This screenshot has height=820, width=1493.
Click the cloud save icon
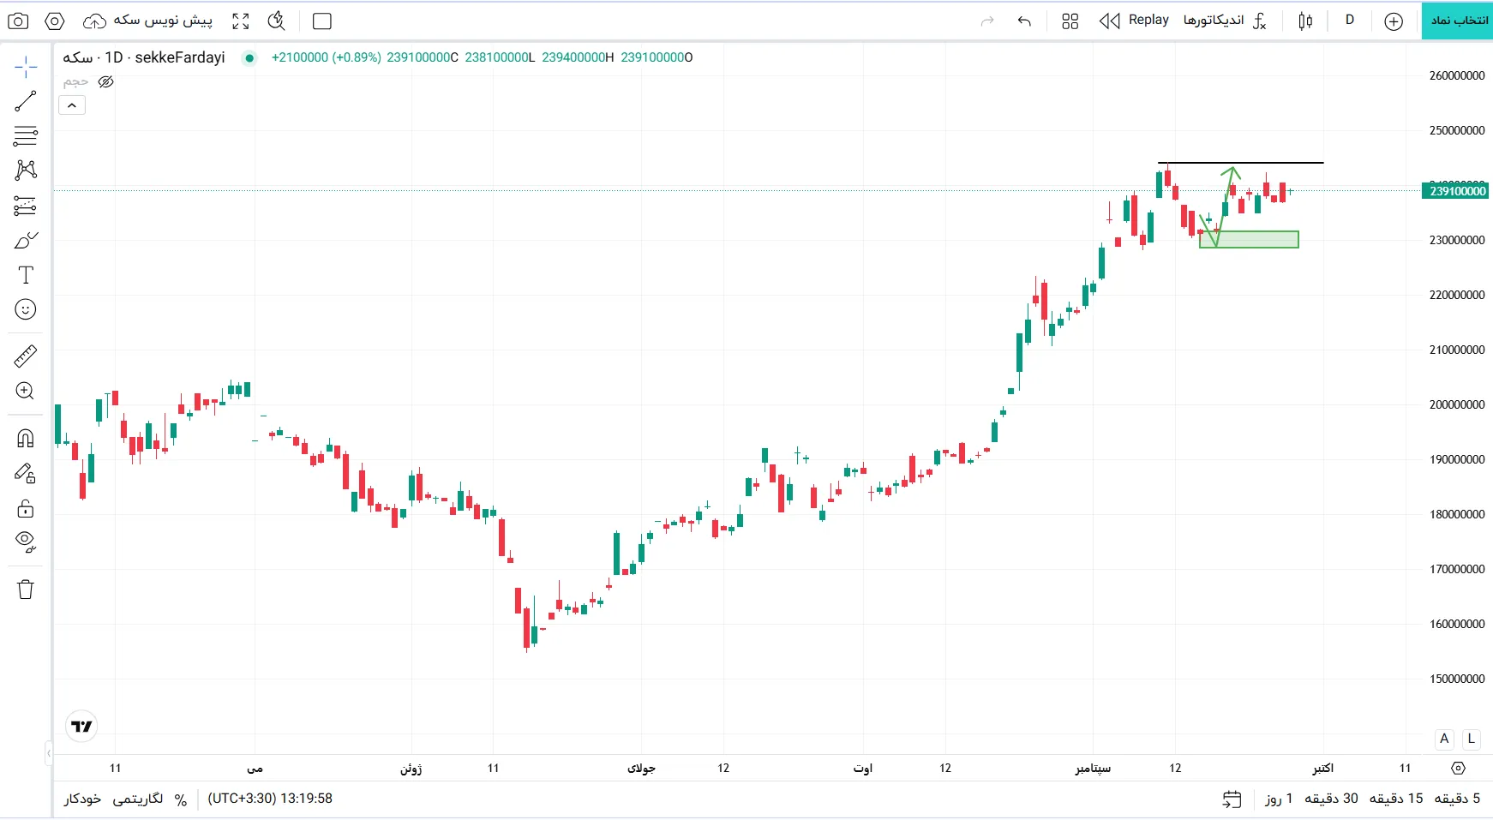pos(95,21)
